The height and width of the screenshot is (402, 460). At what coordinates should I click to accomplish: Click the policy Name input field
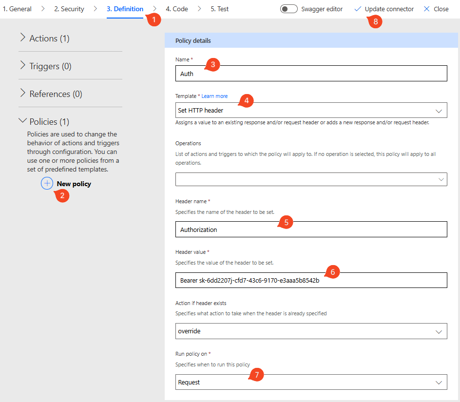click(311, 74)
